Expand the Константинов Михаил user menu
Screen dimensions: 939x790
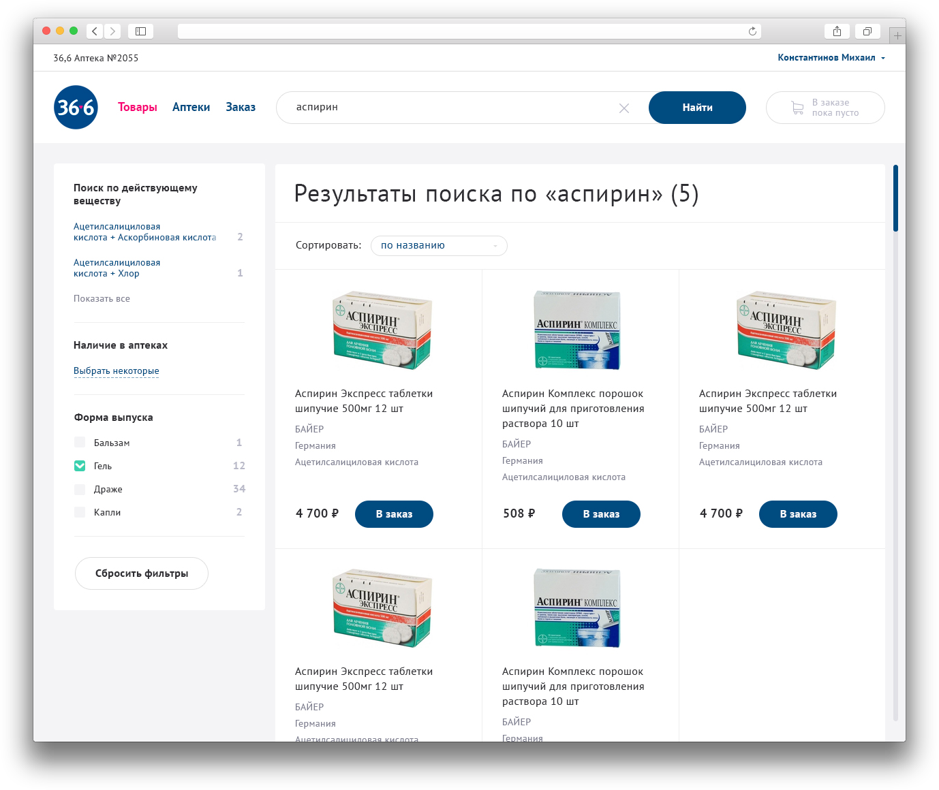click(x=831, y=58)
